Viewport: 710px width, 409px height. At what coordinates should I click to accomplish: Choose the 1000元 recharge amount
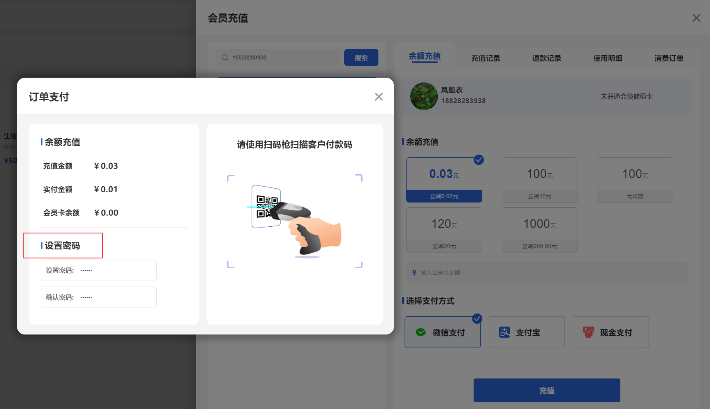[539, 230]
